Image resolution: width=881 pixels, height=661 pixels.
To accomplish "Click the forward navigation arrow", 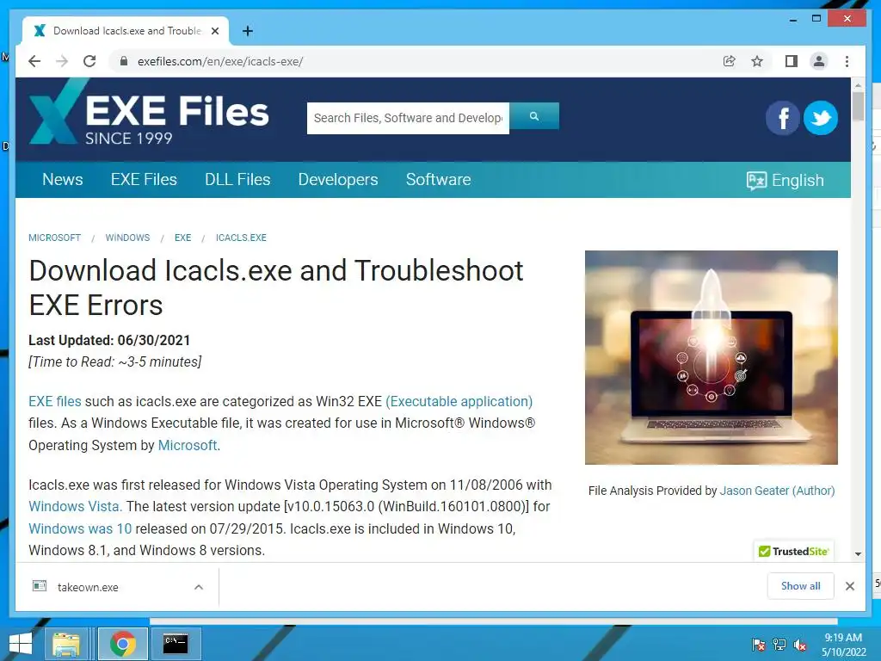I will click(x=62, y=61).
